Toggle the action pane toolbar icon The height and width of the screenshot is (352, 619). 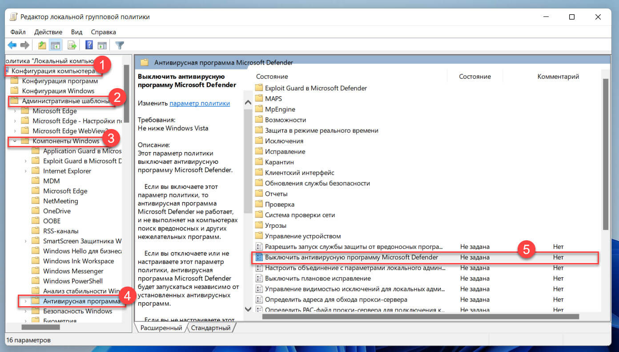pos(102,45)
